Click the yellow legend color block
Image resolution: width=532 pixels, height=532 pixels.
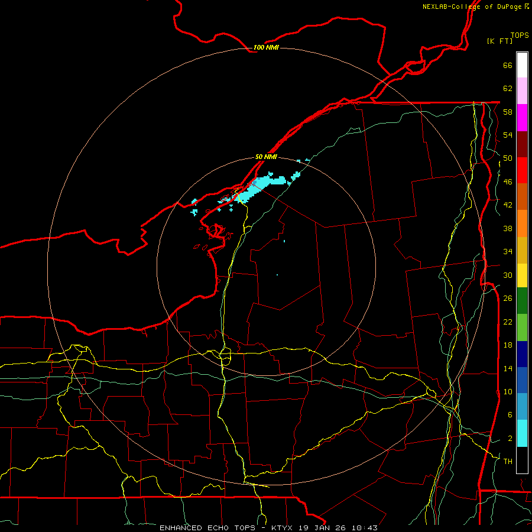click(x=522, y=275)
